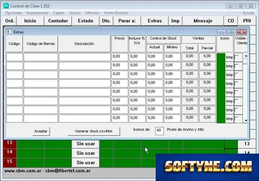Click the bmp icon button in first row
The image size is (259, 181).
click(229, 57)
